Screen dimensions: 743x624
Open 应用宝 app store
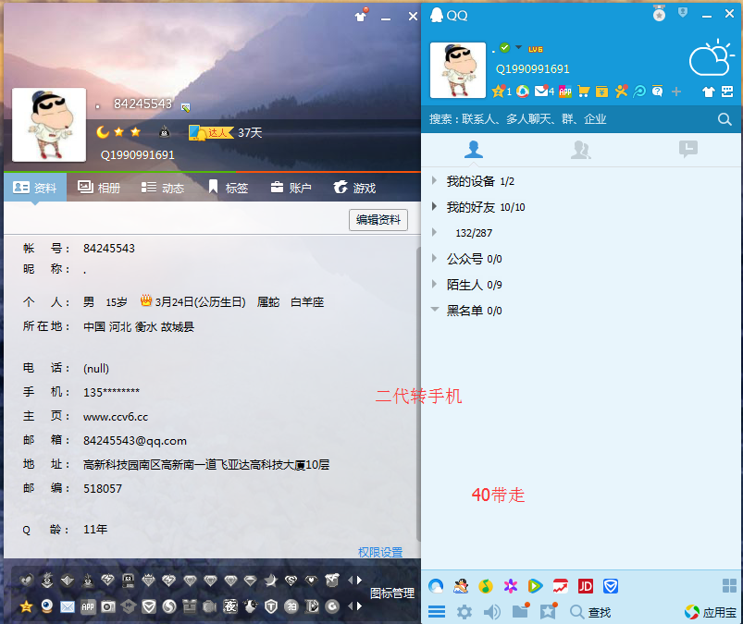pyautogui.click(x=711, y=612)
